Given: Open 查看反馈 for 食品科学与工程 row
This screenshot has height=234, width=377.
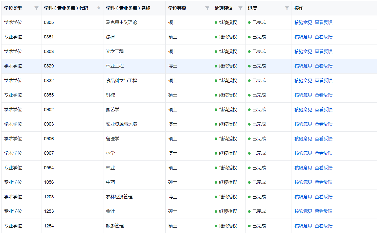Looking at the screenshot, I should coord(323,81).
